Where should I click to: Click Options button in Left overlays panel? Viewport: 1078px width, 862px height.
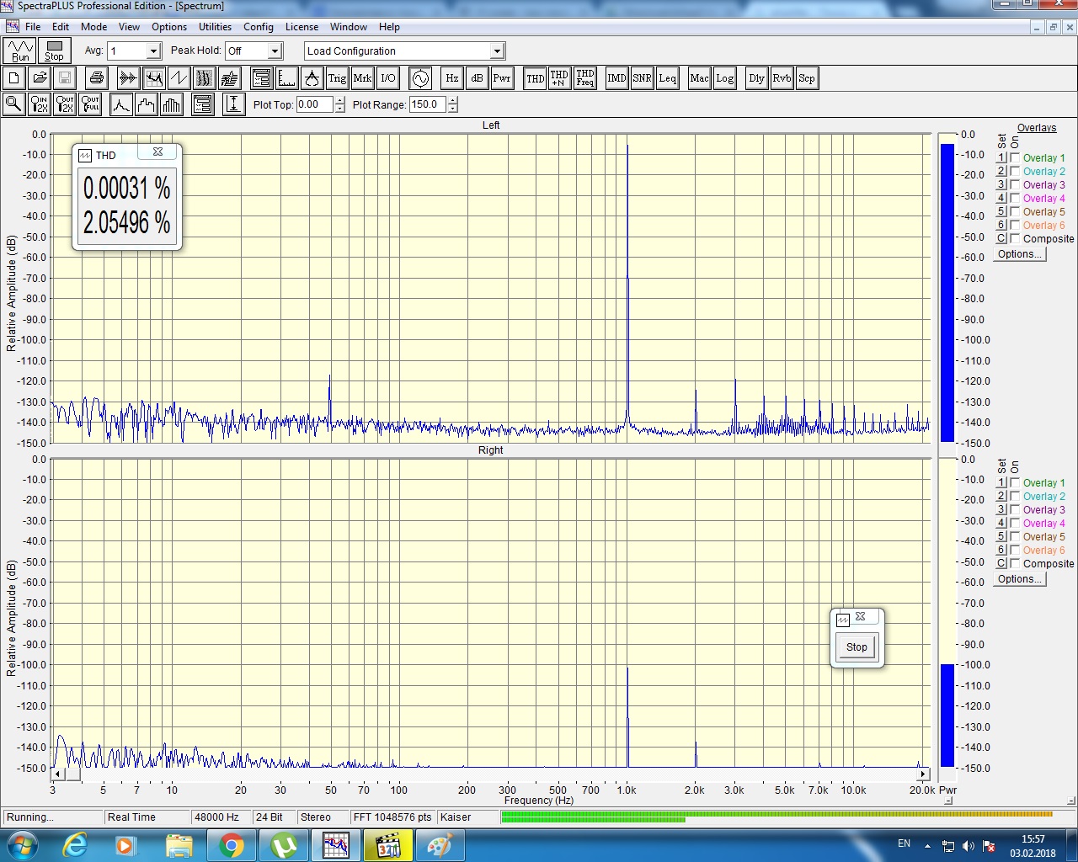pyautogui.click(x=1020, y=253)
